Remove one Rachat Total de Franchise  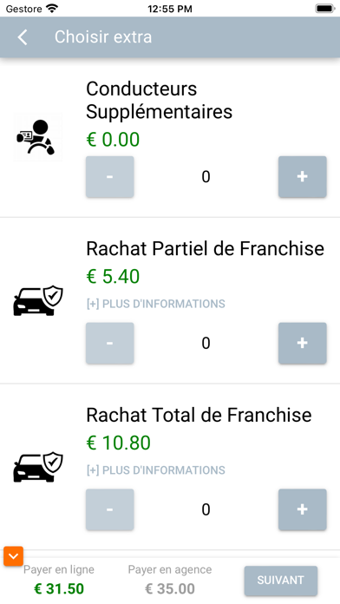(x=110, y=509)
